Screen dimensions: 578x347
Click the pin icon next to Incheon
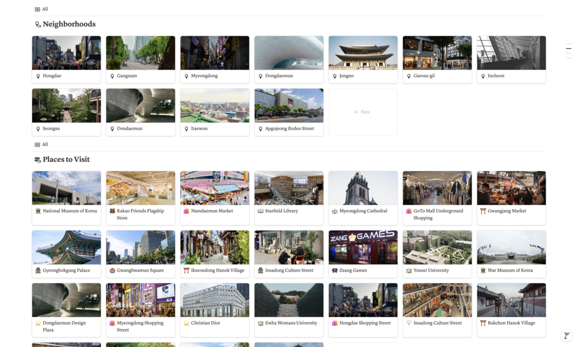(x=483, y=76)
